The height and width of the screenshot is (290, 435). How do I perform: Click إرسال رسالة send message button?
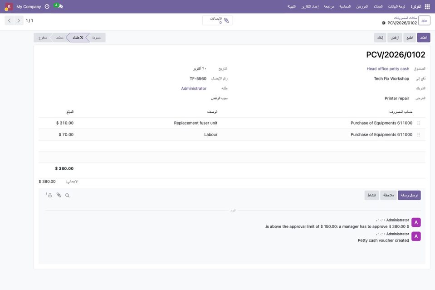[409, 195]
